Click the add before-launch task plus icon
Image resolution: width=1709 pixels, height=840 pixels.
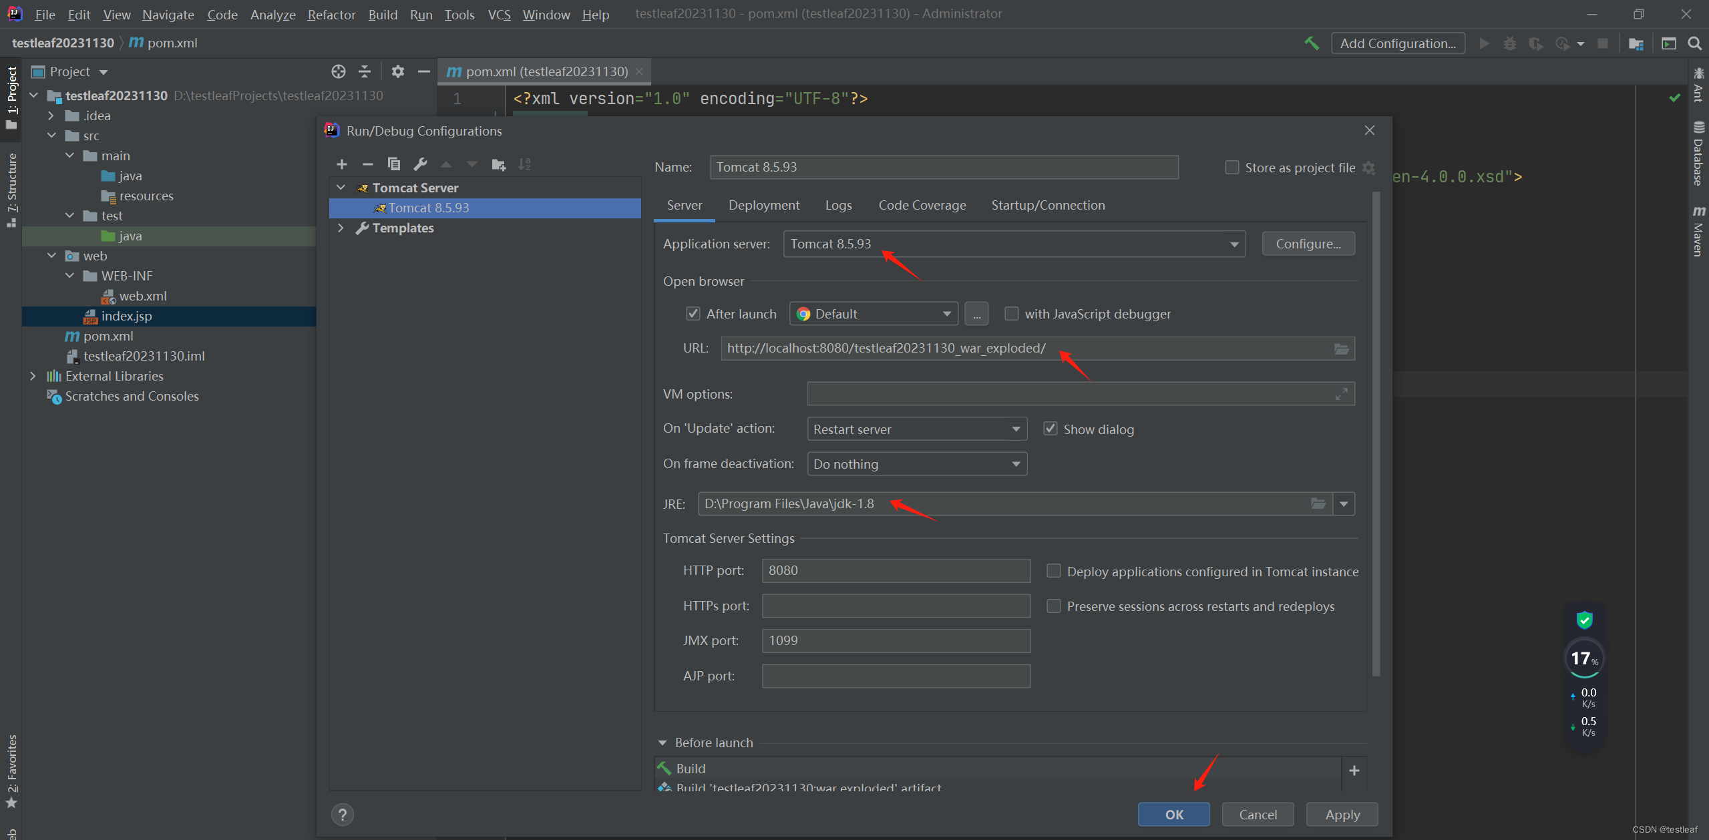(1354, 771)
